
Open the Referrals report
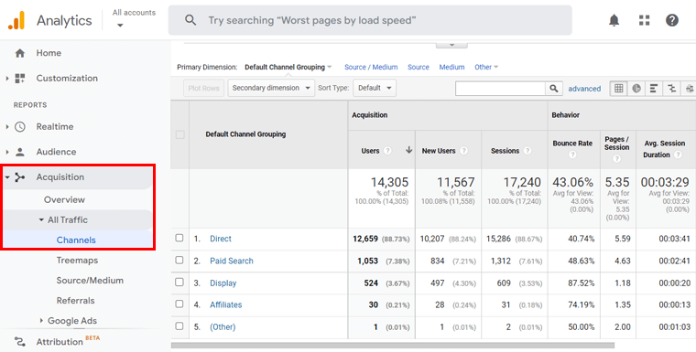[x=75, y=301]
